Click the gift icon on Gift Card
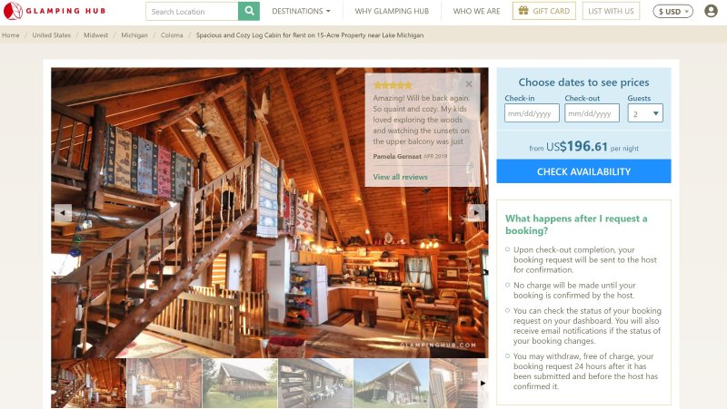Viewport: 727px width, 409px height. pos(523,11)
